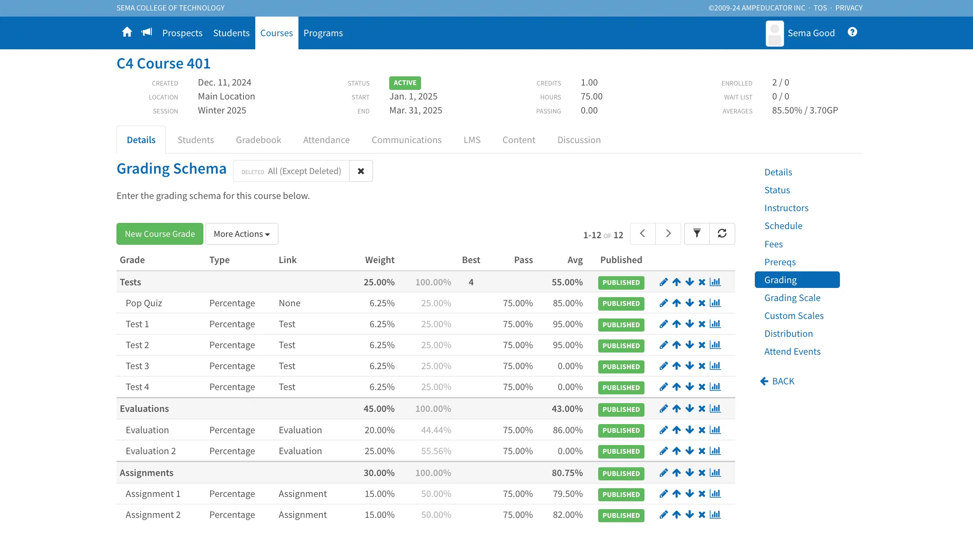This screenshot has height=541, width=973.
Task: Open Prospects in top navigation
Action: [x=182, y=33]
